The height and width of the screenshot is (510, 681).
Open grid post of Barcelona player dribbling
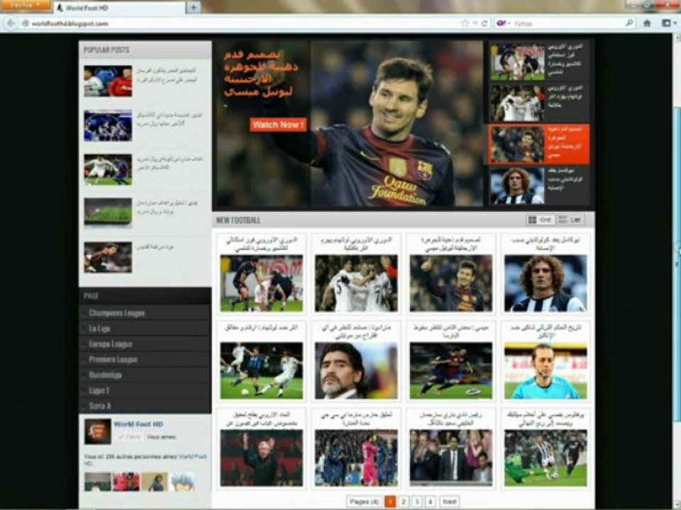(451, 370)
